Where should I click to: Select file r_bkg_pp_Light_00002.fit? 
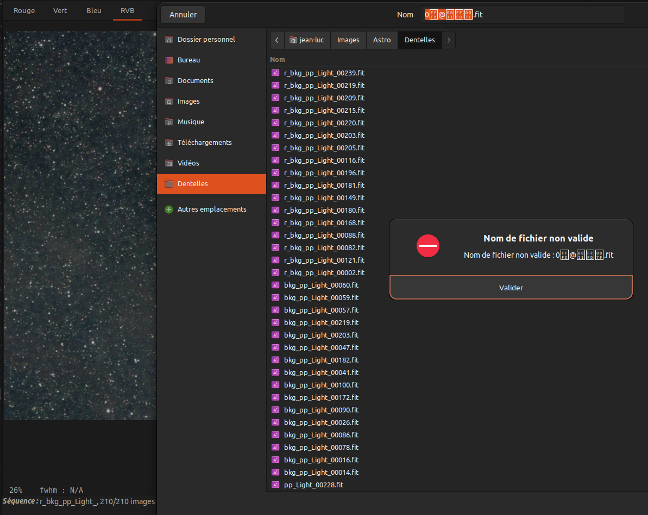click(324, 273)
